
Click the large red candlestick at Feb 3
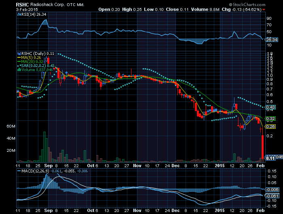263,147
